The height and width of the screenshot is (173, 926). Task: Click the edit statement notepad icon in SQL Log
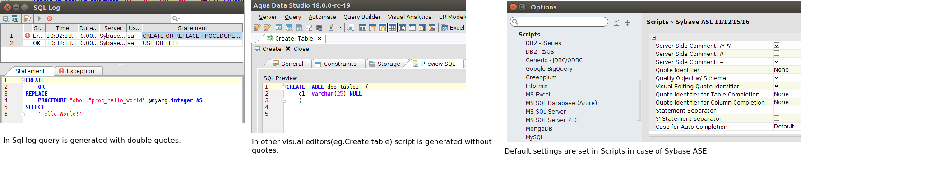tap(28, 18)
